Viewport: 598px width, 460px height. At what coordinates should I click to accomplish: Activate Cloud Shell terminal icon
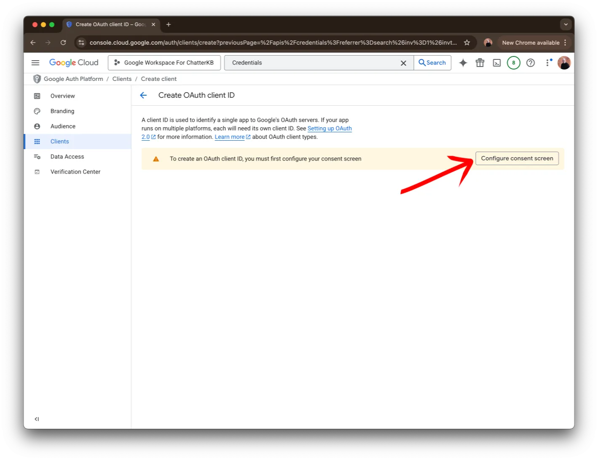[x=497, y=63]
